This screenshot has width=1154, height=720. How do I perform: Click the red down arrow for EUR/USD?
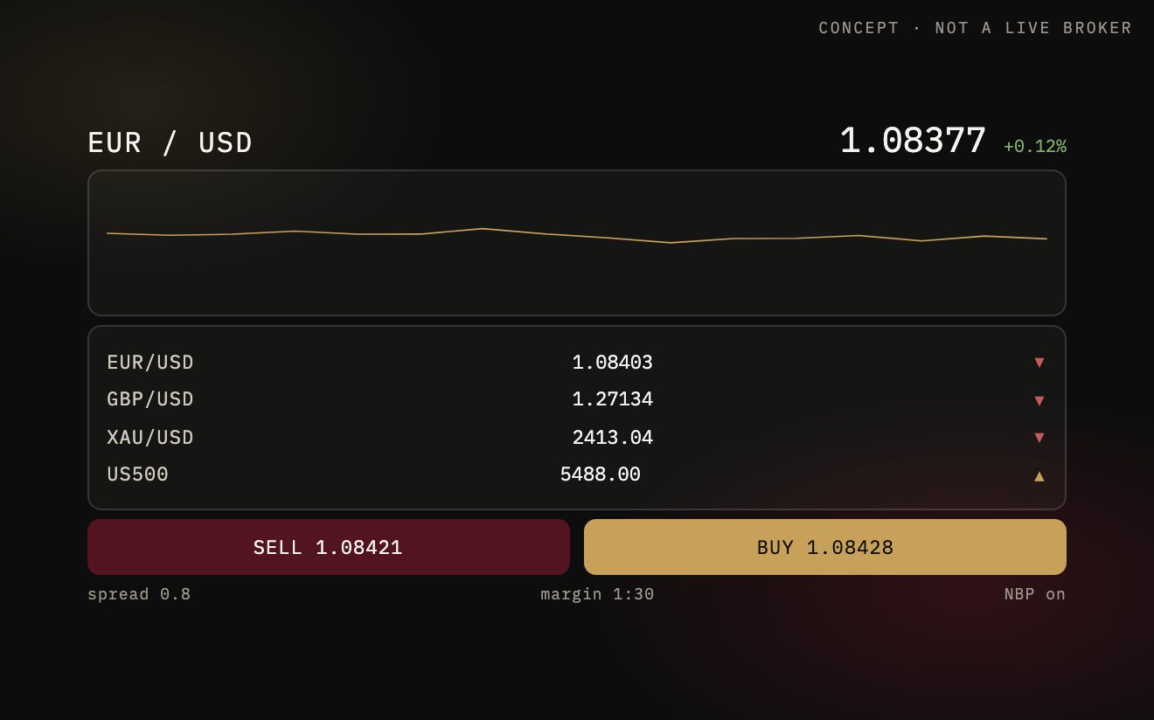(1039, 363)
